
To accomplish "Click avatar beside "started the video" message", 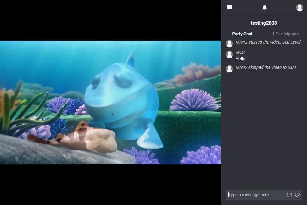I will pos(229,44).
